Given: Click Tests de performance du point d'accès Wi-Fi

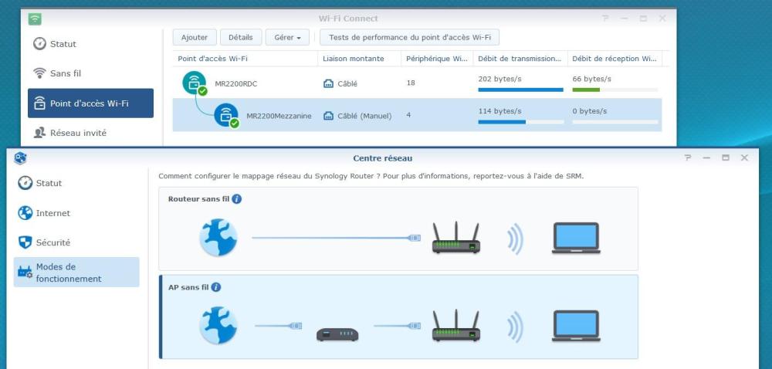Looking at the screenshot, I should [410, 37].
